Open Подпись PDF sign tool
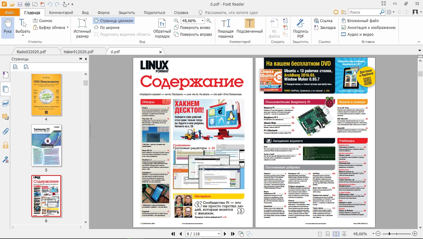 click(x=300, y=28)
